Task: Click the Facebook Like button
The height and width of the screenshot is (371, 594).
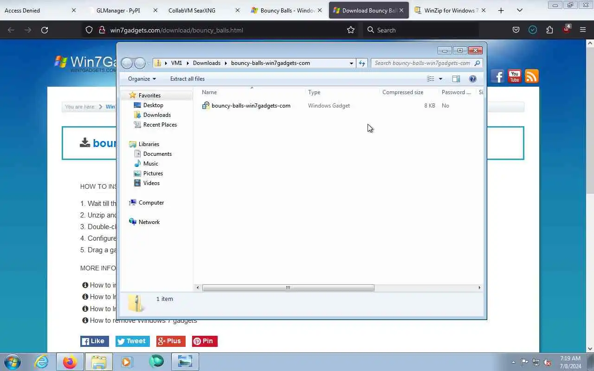Action: tap(95, 341)
